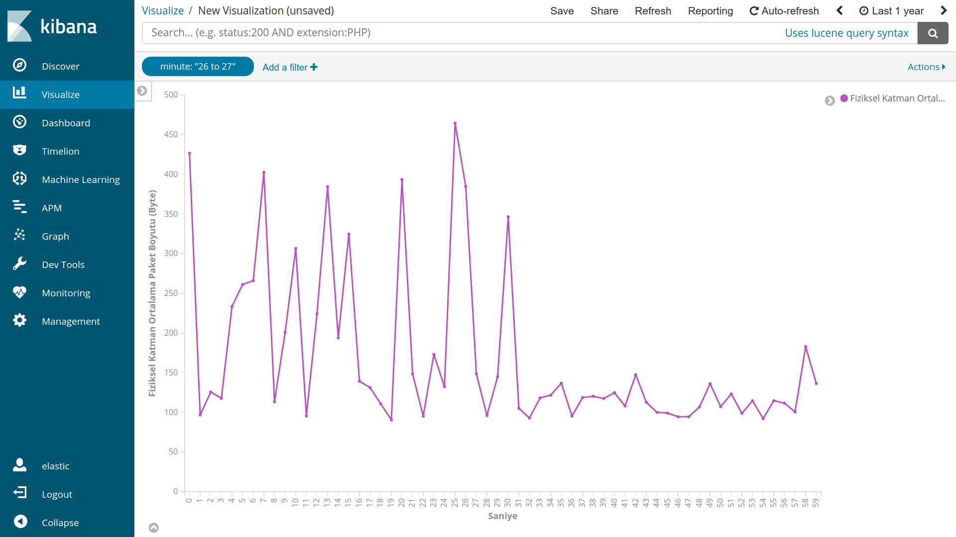Open the APM icon in sidebar

pos(19,207)
